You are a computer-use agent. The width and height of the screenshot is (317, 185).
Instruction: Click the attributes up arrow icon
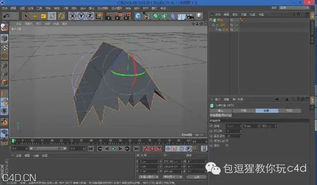coord(287,99)
